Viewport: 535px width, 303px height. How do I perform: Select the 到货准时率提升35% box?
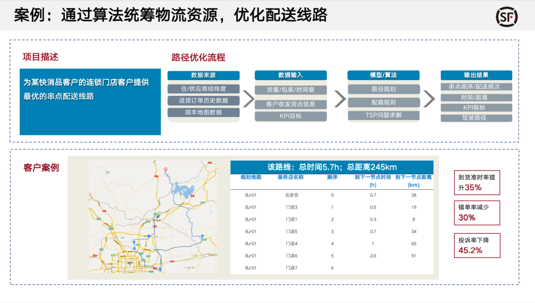[477, 183]
